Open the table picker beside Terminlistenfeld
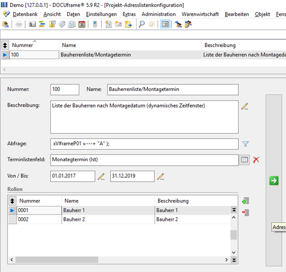This screenshot has height=272, width=286. [245, 160]
